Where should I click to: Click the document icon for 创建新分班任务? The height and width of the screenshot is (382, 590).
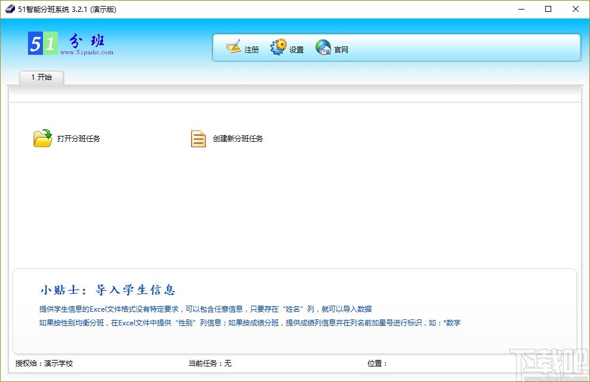tap(197, 138)
